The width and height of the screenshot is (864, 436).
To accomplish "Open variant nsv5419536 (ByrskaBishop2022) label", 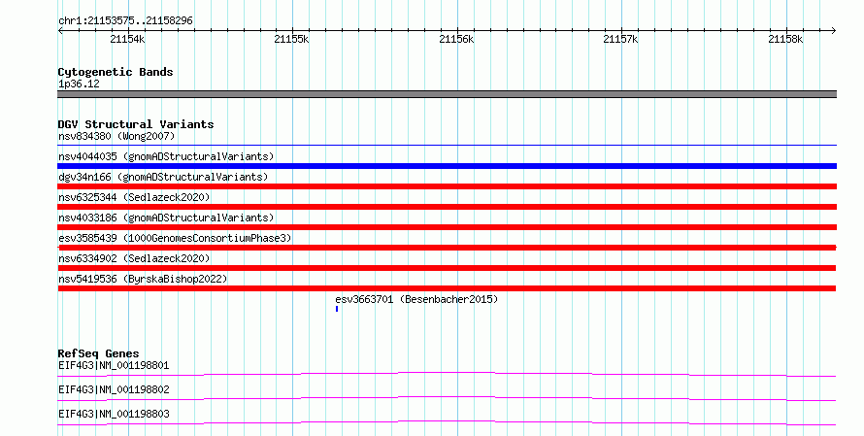I will 143,279.
